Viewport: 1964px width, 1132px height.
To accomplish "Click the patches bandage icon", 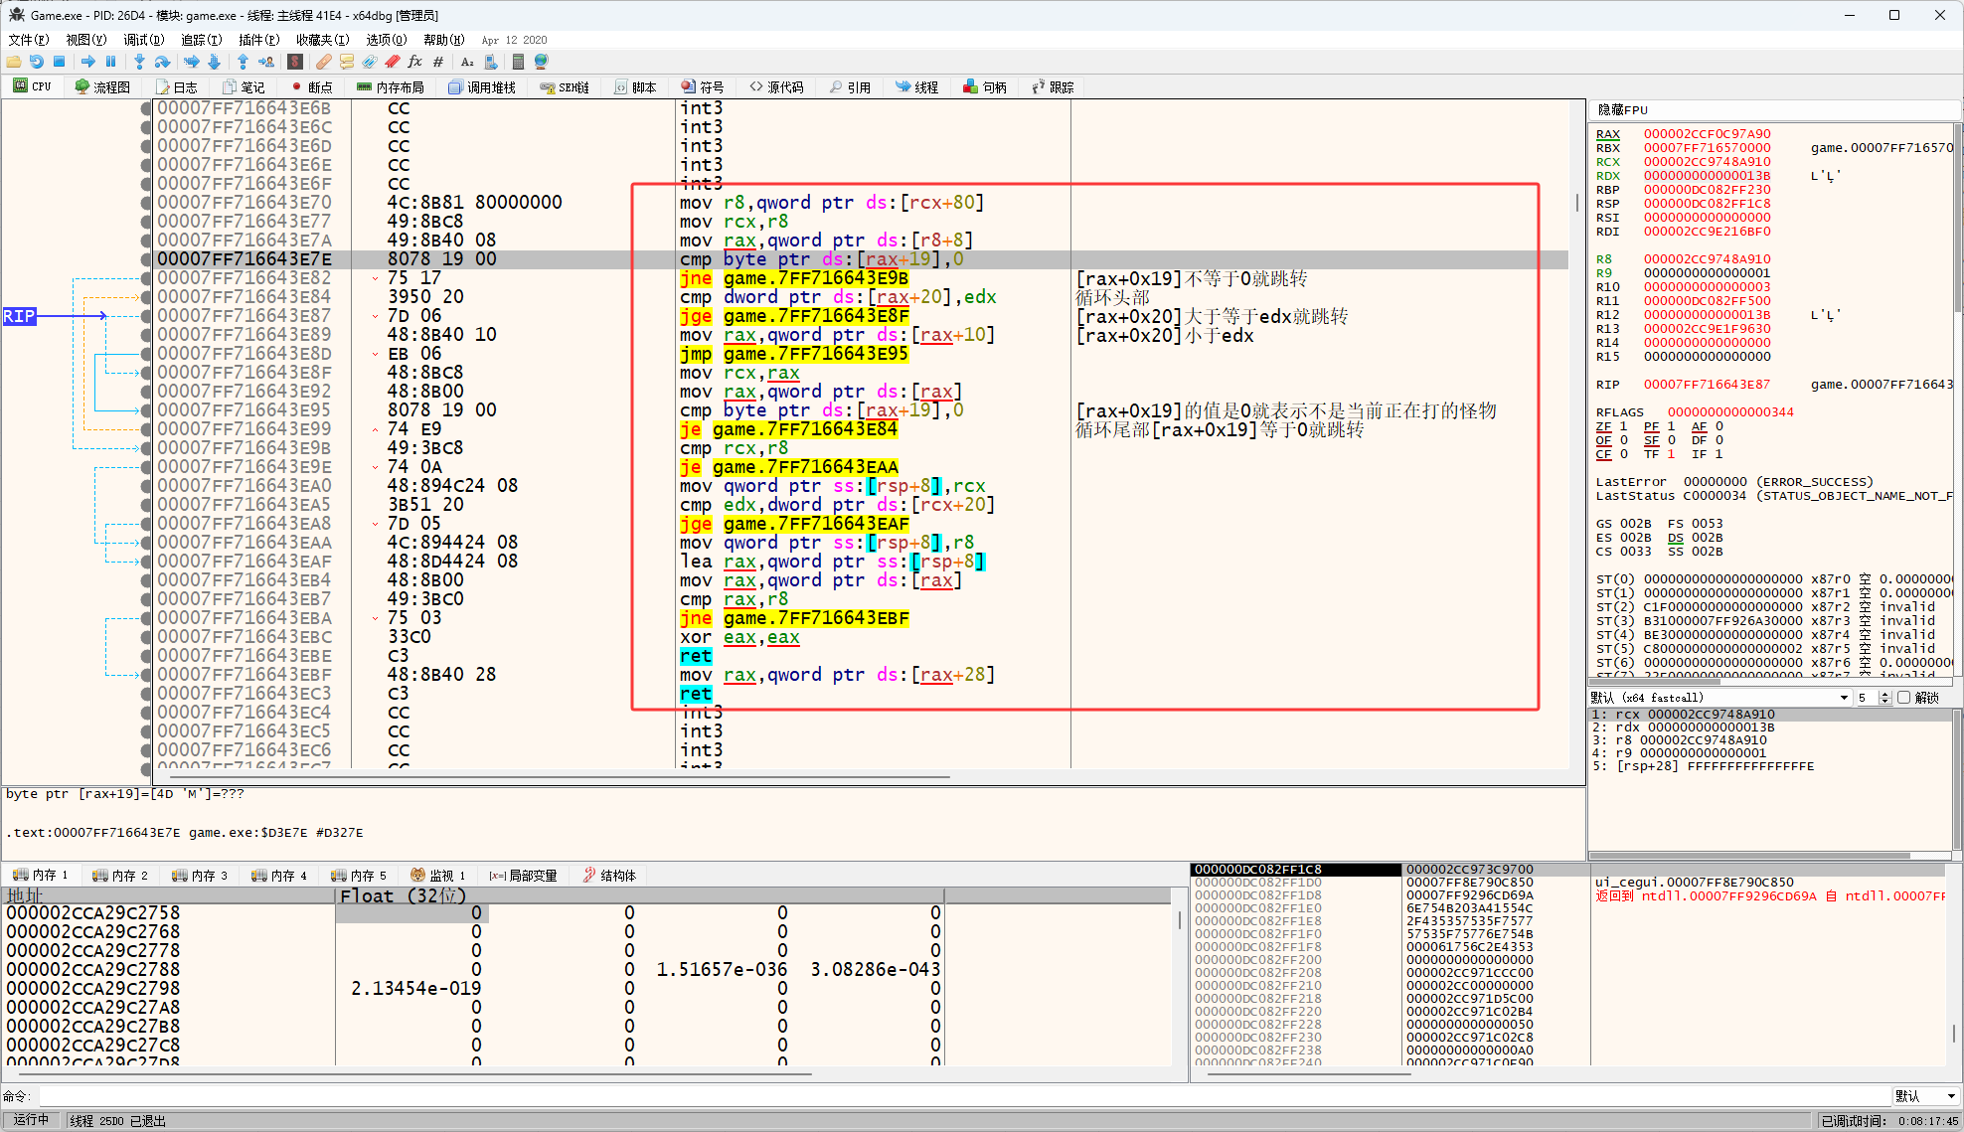I will point(324,62).
